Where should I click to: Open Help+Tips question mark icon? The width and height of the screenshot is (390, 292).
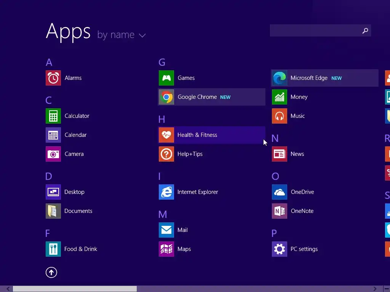tap(166, 154)
